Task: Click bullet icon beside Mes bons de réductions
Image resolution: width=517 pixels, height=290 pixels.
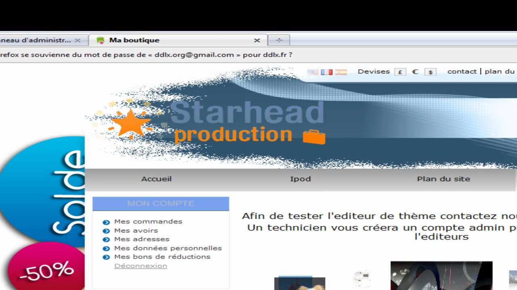Action: pyautogui.click(x=106, y=257)
